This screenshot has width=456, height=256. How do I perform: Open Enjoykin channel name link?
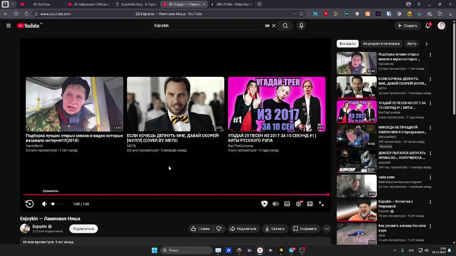coord(40,226)
